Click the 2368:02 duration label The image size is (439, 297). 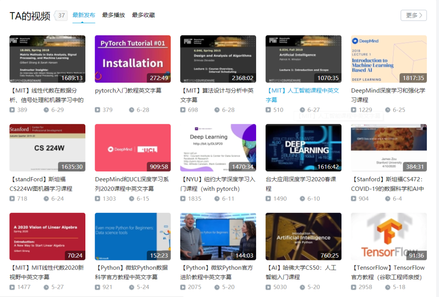click(242, 78)
